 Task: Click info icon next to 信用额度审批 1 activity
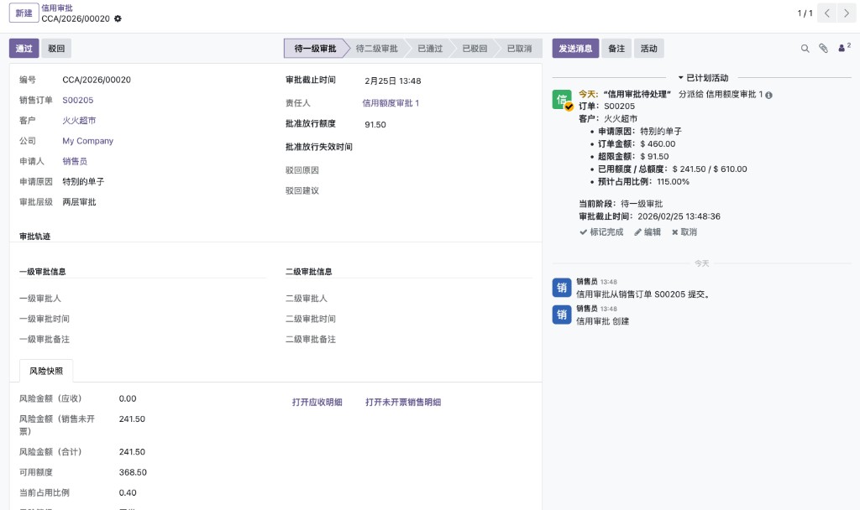coord(768,95)
